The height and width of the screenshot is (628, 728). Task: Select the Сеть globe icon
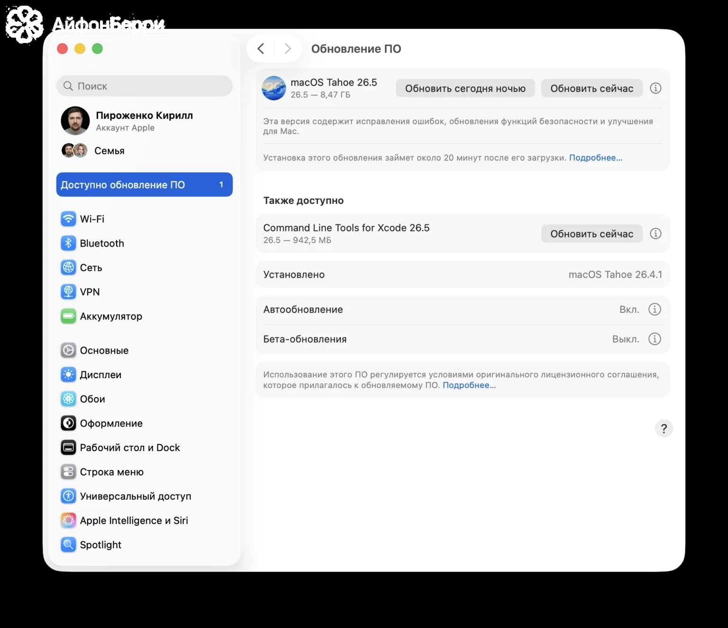68,267
